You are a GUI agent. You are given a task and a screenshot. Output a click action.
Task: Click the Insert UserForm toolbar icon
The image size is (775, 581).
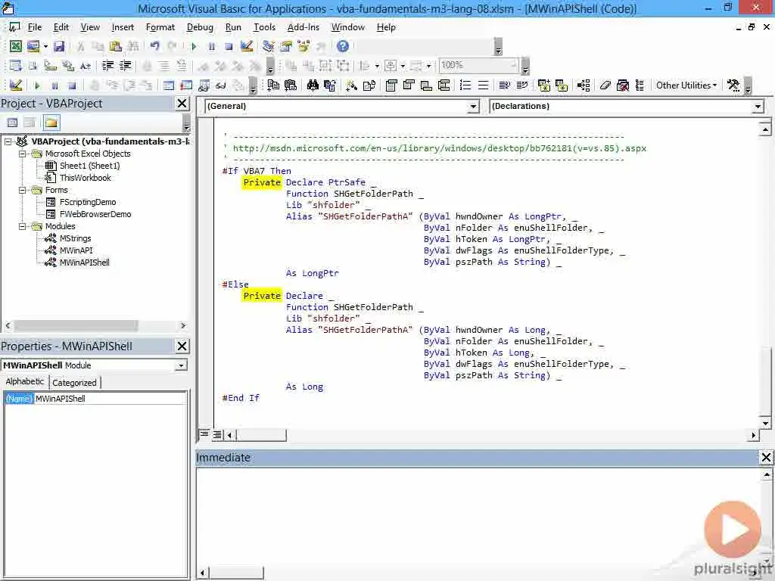pos(33,46)
